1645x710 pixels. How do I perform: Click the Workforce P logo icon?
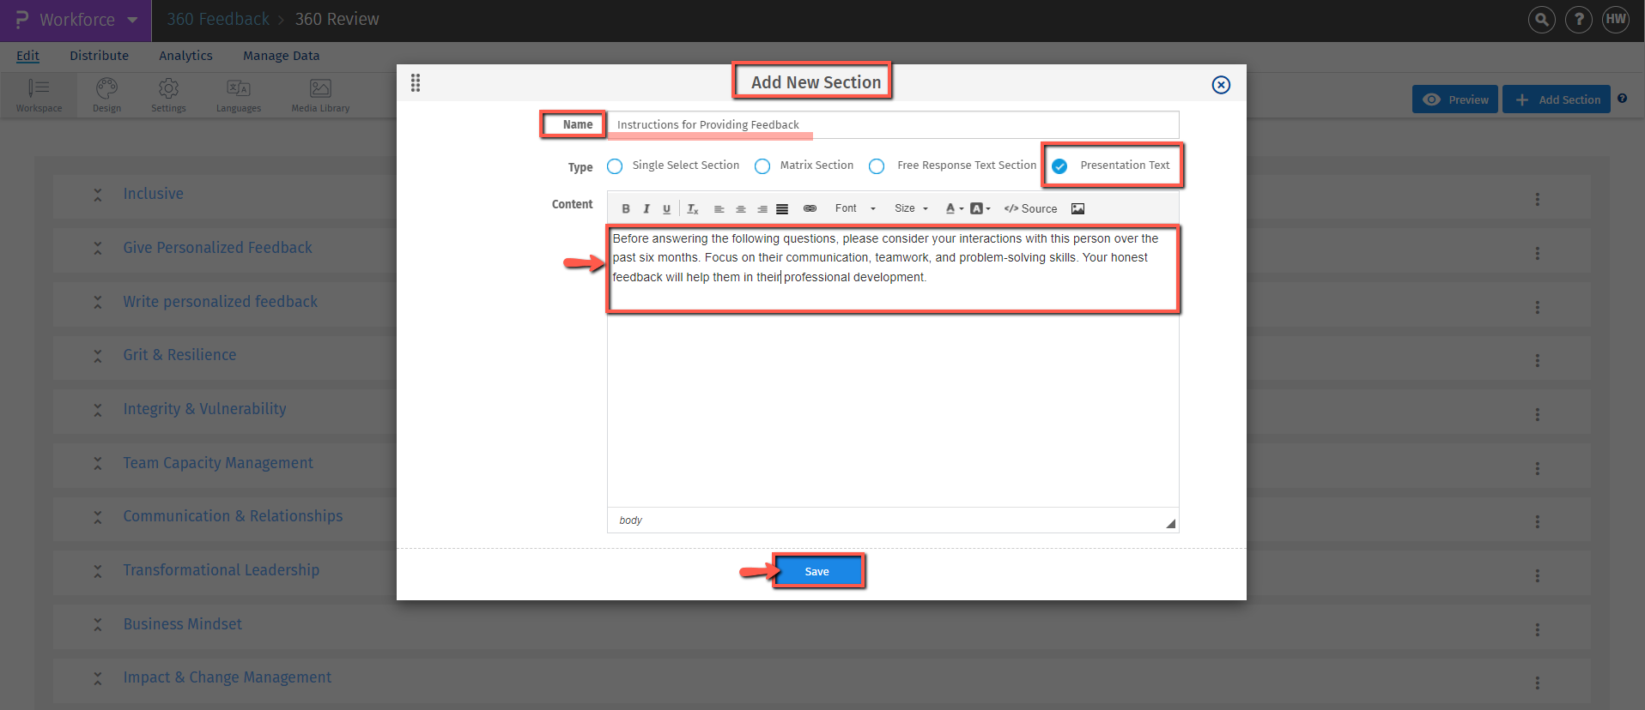tap(22, 20)
